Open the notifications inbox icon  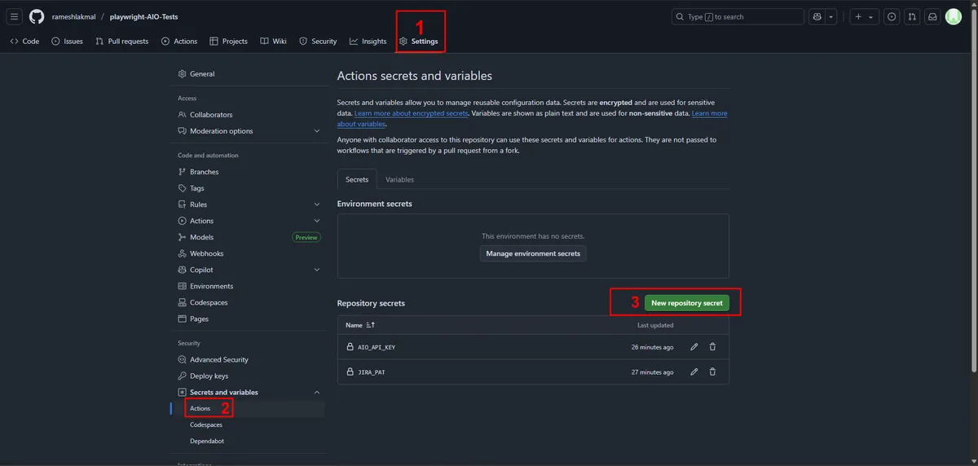point(932,16)
